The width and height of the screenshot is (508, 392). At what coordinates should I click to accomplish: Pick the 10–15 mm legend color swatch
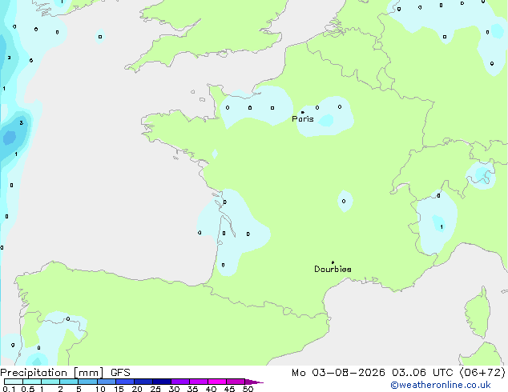(x=107, y=382)
